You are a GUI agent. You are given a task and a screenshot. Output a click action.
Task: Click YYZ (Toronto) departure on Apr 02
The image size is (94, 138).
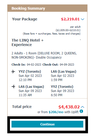click(30, 72)
